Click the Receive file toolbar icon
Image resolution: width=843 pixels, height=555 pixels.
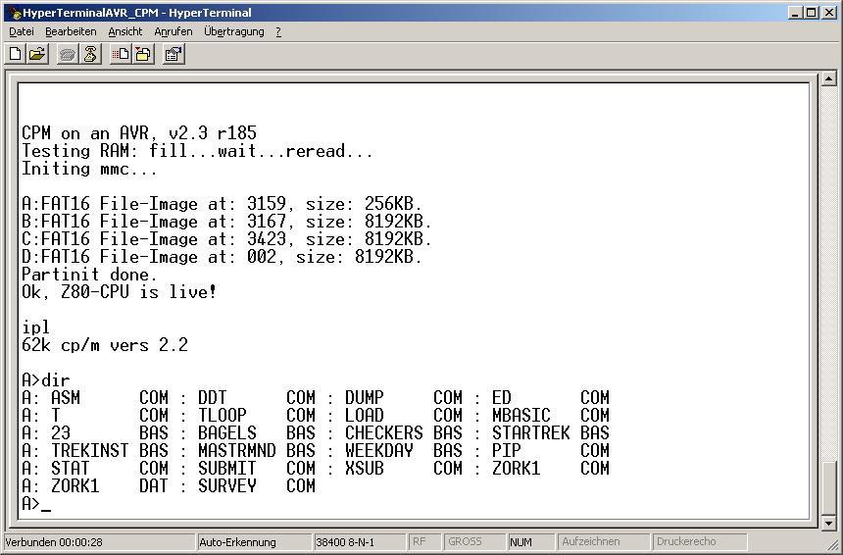[x=143, y=55]
